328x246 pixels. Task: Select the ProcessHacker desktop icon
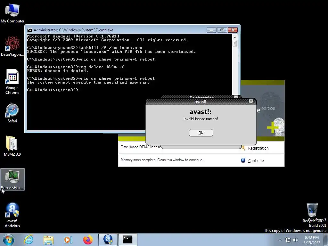point(12,179)
